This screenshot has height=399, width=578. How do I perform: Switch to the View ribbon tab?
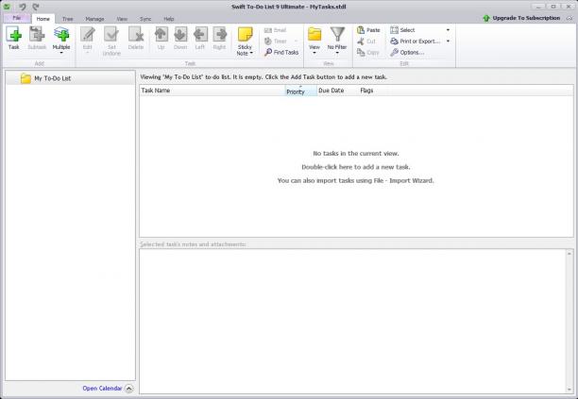122,19
